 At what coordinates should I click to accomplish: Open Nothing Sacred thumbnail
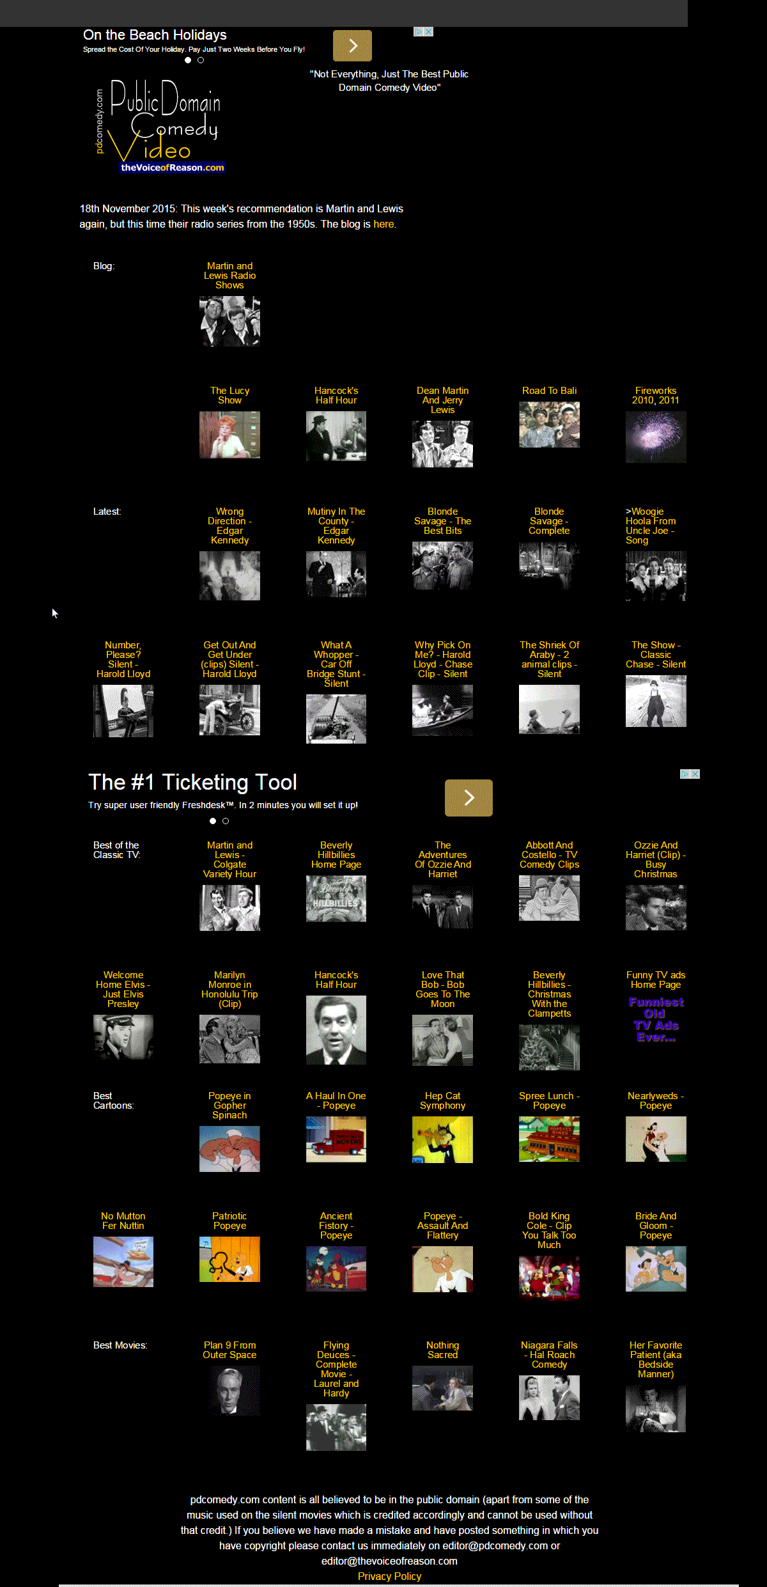(442, 1388)
